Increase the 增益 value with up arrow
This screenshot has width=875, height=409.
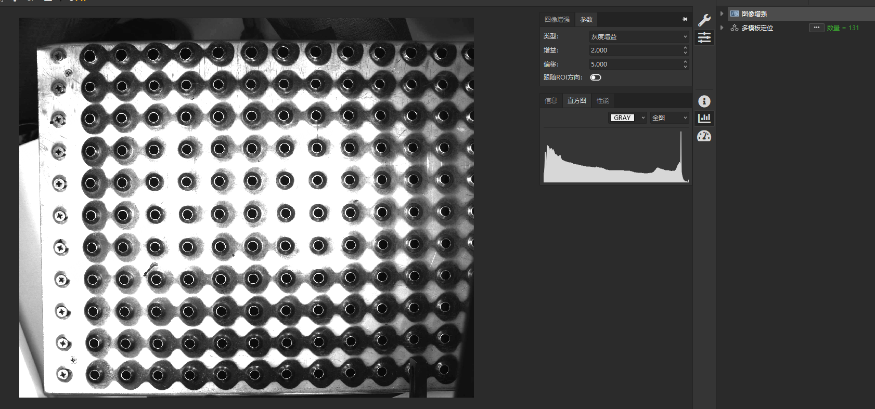pos(685,48)
